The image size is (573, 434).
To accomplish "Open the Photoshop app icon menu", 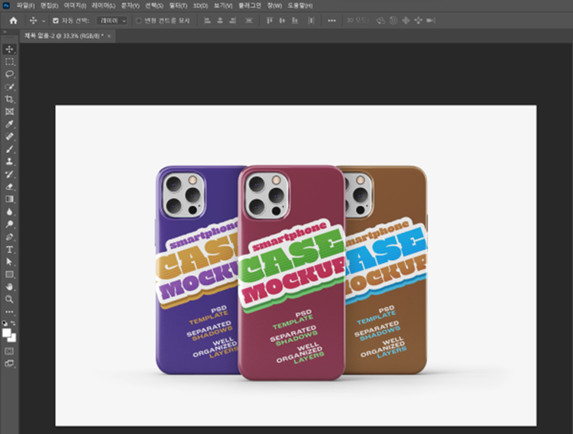I will 6,5.
